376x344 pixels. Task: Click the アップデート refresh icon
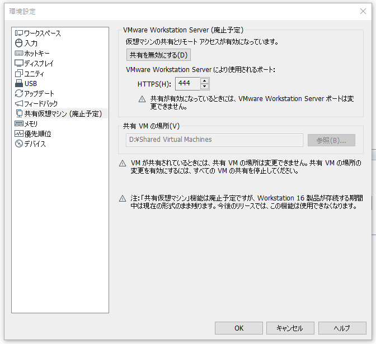(19, 93)
